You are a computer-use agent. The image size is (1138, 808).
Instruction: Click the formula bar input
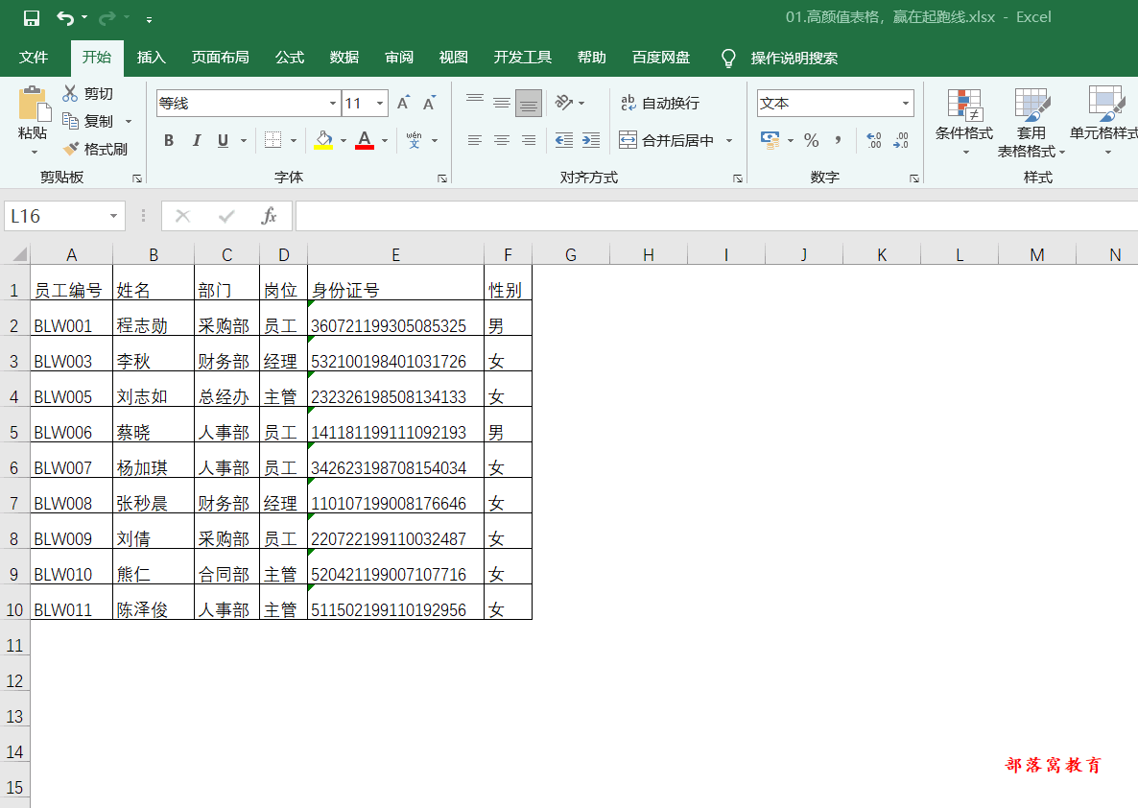tap(717, 216)
